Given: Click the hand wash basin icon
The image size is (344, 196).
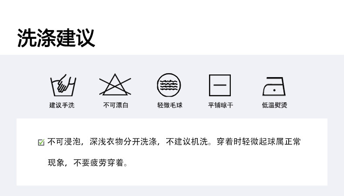Looking at the screenshot, I should 63,85.
